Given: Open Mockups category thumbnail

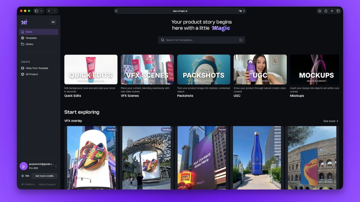Looking at the screenshot, I should click(x=315, y=69).
